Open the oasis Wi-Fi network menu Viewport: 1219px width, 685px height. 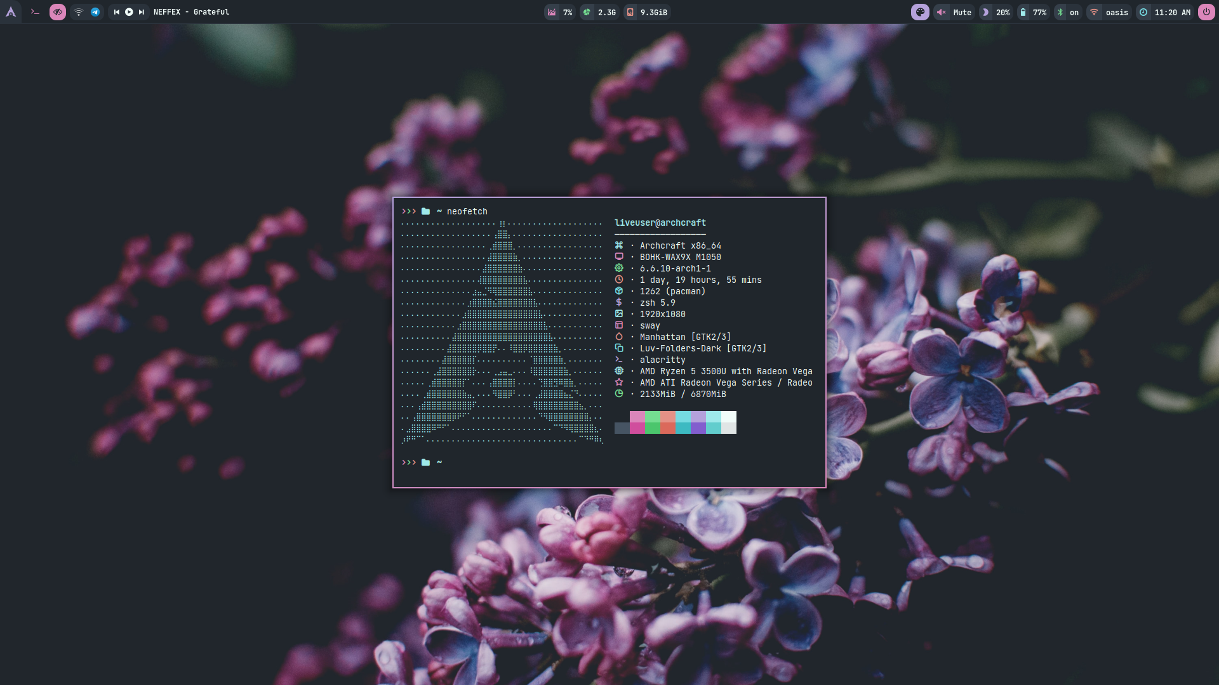tap(1109, 12)
